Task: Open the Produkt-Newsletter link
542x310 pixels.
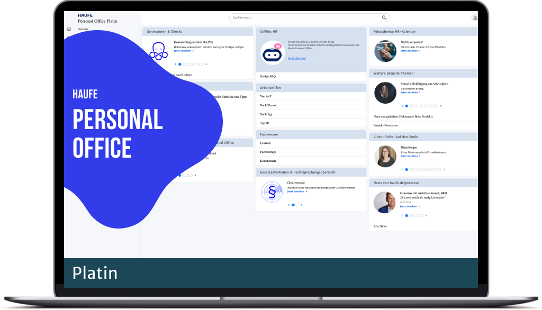Action: [x=386, y=125]
